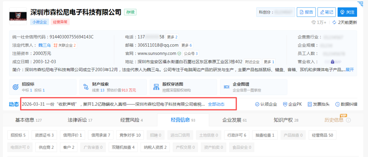This screenshot has height=157, width=368.
Task: Select 竞争对手 10 chip
Action: 130,135
